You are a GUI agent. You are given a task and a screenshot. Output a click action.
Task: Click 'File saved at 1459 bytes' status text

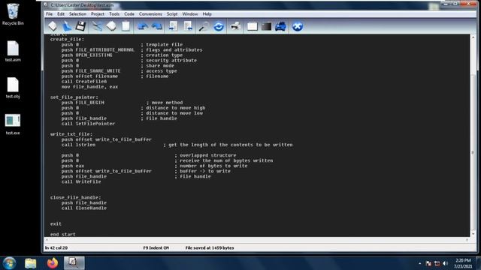[210, 248]
